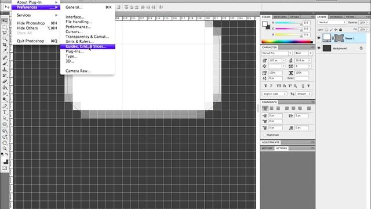This screenshot has width=371, height=209.
Task: Select the Rectangular Marquee tool
Action: click(x=5, y=27)
